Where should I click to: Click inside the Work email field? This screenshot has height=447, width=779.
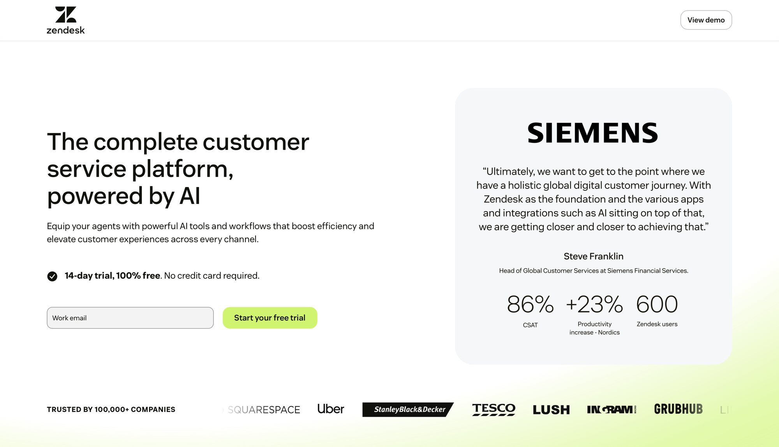tap(130, 318)
